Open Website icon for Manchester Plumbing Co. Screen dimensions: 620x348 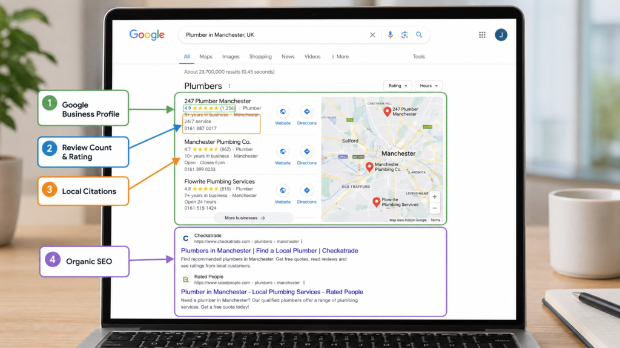tap(283, 152)
